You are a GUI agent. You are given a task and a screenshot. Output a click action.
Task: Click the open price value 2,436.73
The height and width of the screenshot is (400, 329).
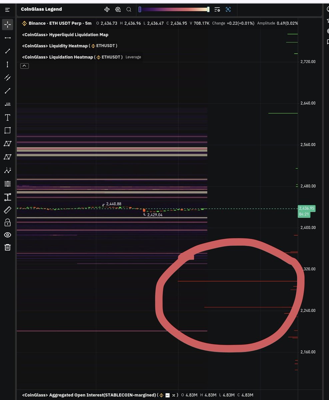pyautogui.click(x=109, y=23)
